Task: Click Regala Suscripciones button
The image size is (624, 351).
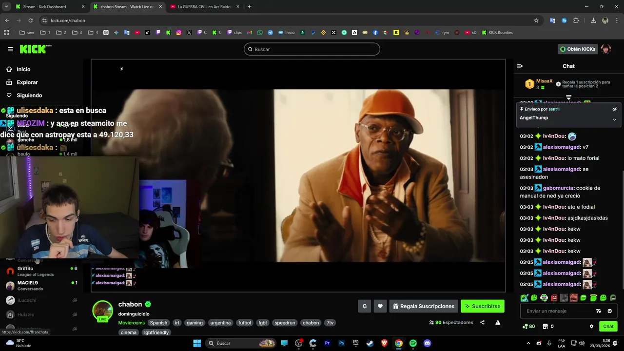Action: [x=424, y=306]
